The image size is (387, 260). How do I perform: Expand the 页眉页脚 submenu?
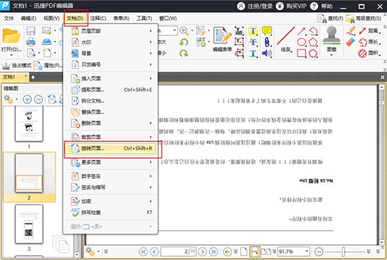point(110,31)
